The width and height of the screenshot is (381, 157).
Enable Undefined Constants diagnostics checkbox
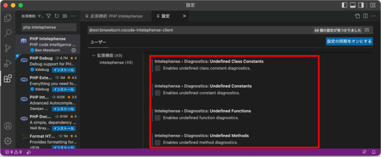click(157, 93)
